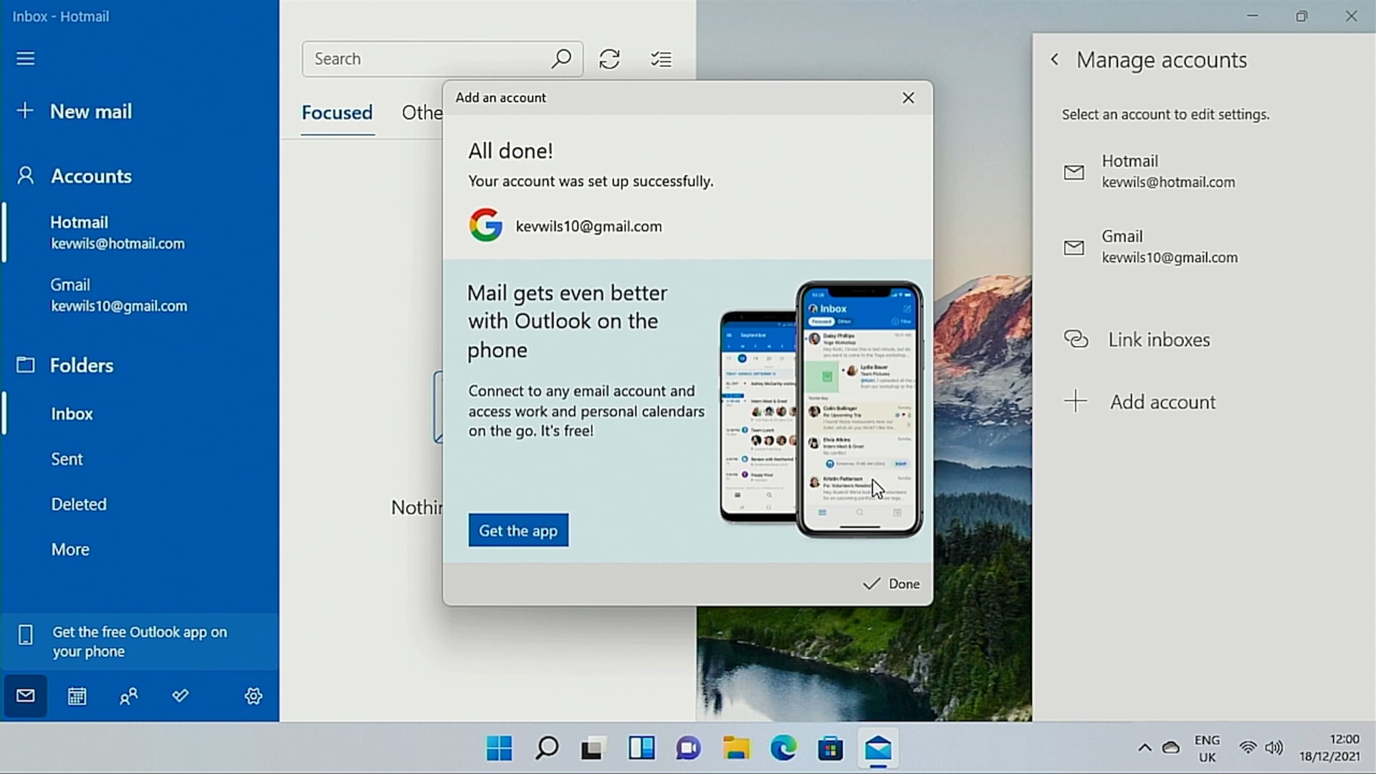1376x774 pixels.
Task: Switch to the Focused inbox tab
Action: 337,113
